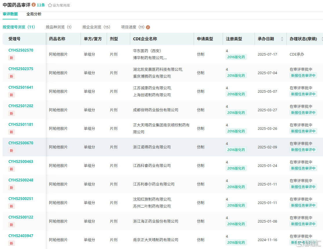The image size is (323, 249).
Task: Click 新报任务审评中 tag in CYHS2502375 row
Action: tap(303, 76)
